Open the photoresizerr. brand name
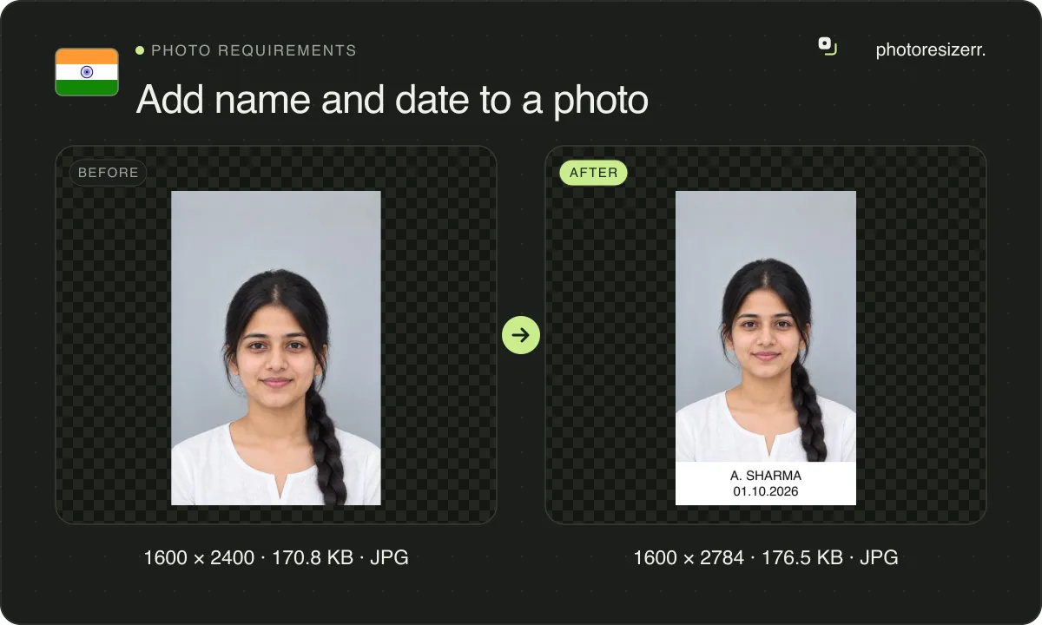The height and width of the screenshot is (625, 1042). [931, 50]
